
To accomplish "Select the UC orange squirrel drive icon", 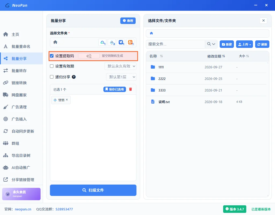I will pos(130,42).
